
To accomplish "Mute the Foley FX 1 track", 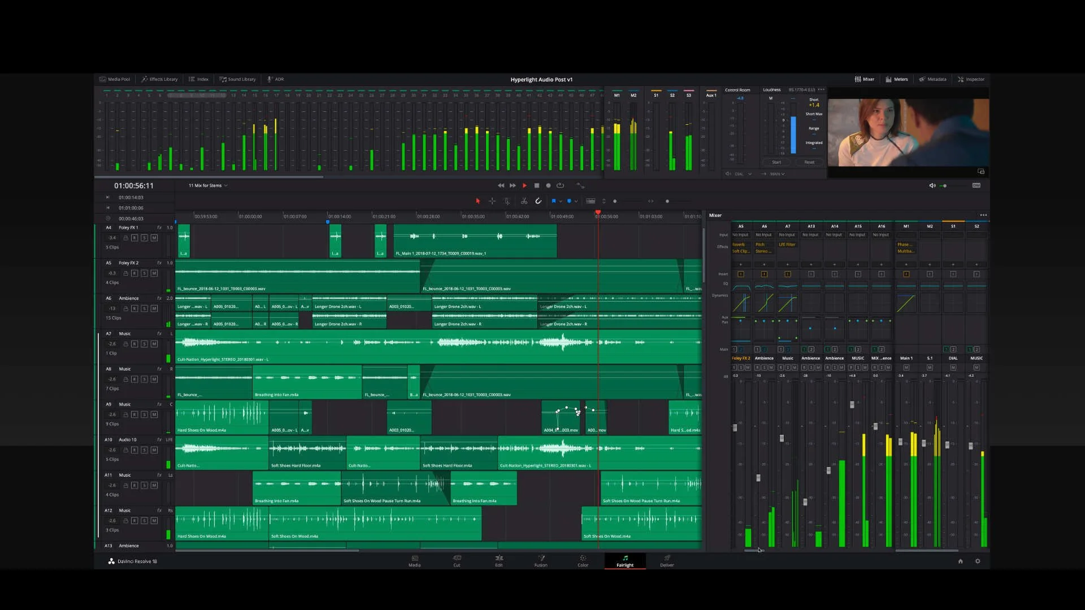I will [154, 238].
